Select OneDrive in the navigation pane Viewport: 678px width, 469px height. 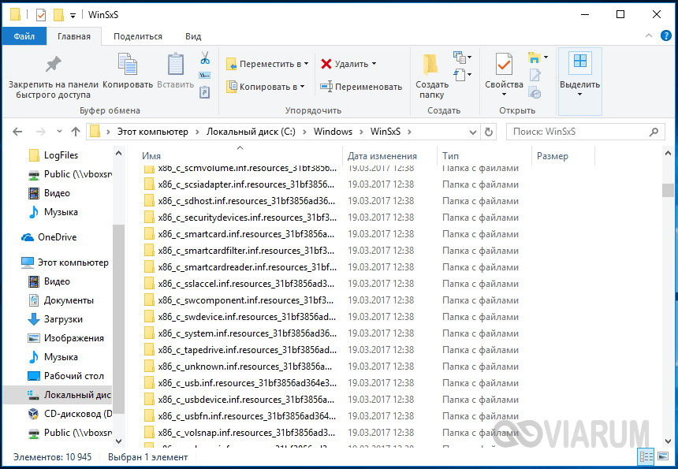[57, 237]
